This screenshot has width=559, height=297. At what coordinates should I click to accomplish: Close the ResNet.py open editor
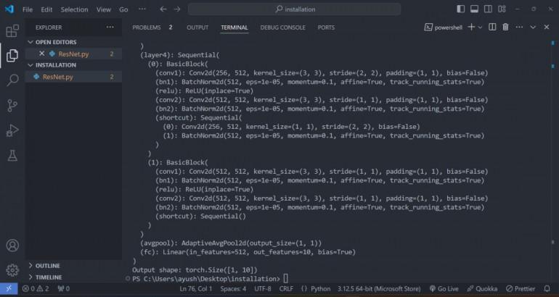coord(41,54)
